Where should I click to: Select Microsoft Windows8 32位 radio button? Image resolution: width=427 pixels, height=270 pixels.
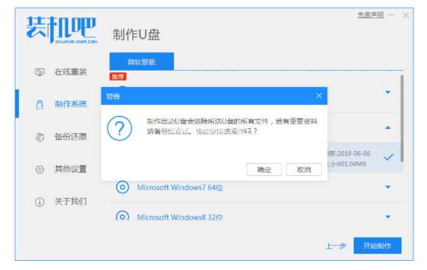click(x=122, y=216)
